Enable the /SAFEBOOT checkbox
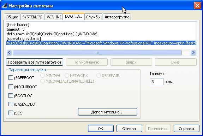This screenshot has width=203, height=136. [x=11, y=78]
